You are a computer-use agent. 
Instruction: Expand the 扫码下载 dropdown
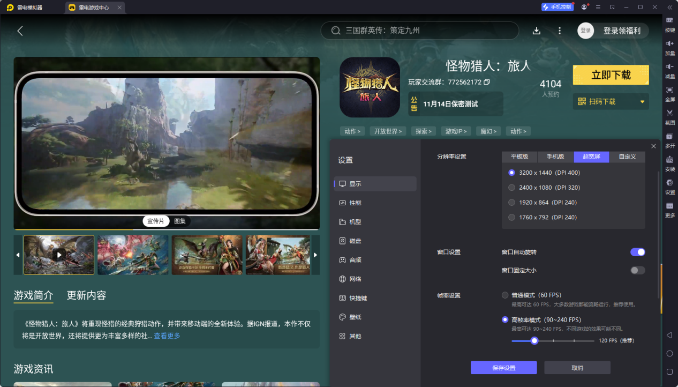[x=642, y=102]
